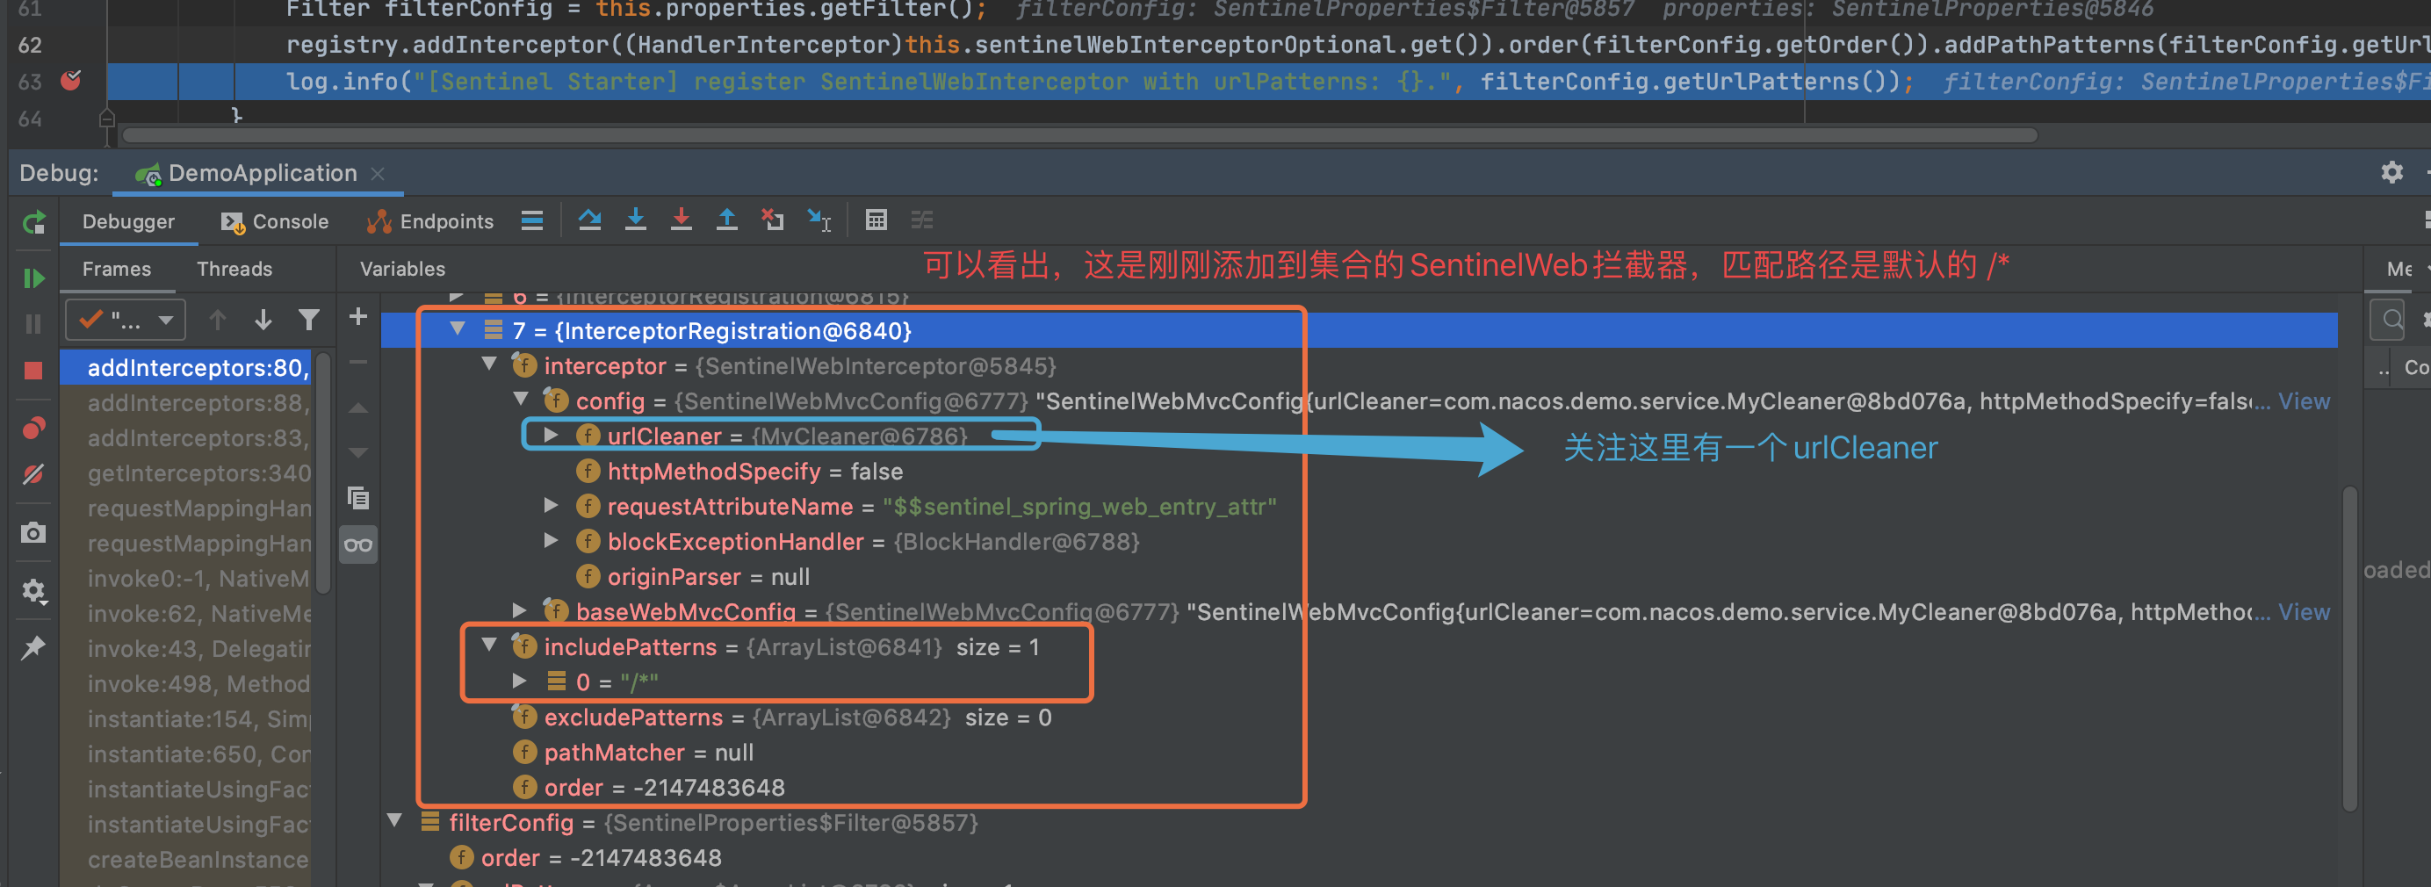This screenshot has height=887, width=2431.
Task: Collapse filterConfig variable node
Action: pos(396,821)
